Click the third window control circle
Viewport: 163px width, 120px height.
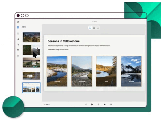tap(27, 16)
